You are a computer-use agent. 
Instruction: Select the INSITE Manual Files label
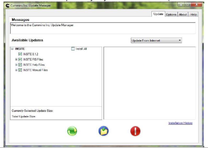[x=35, y=70]
